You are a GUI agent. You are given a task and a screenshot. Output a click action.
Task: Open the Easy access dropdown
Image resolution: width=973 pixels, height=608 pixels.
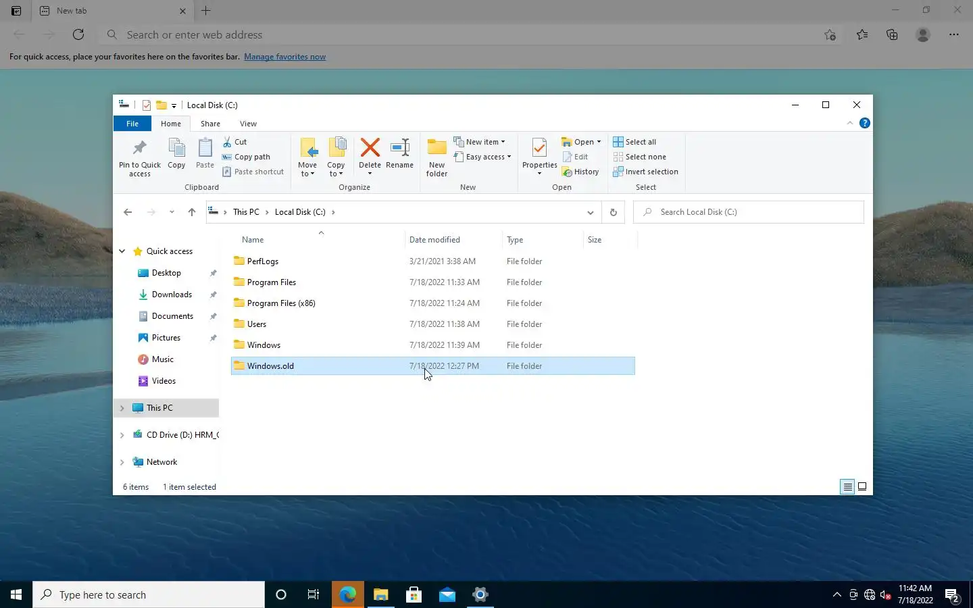(x=482, y=157)
